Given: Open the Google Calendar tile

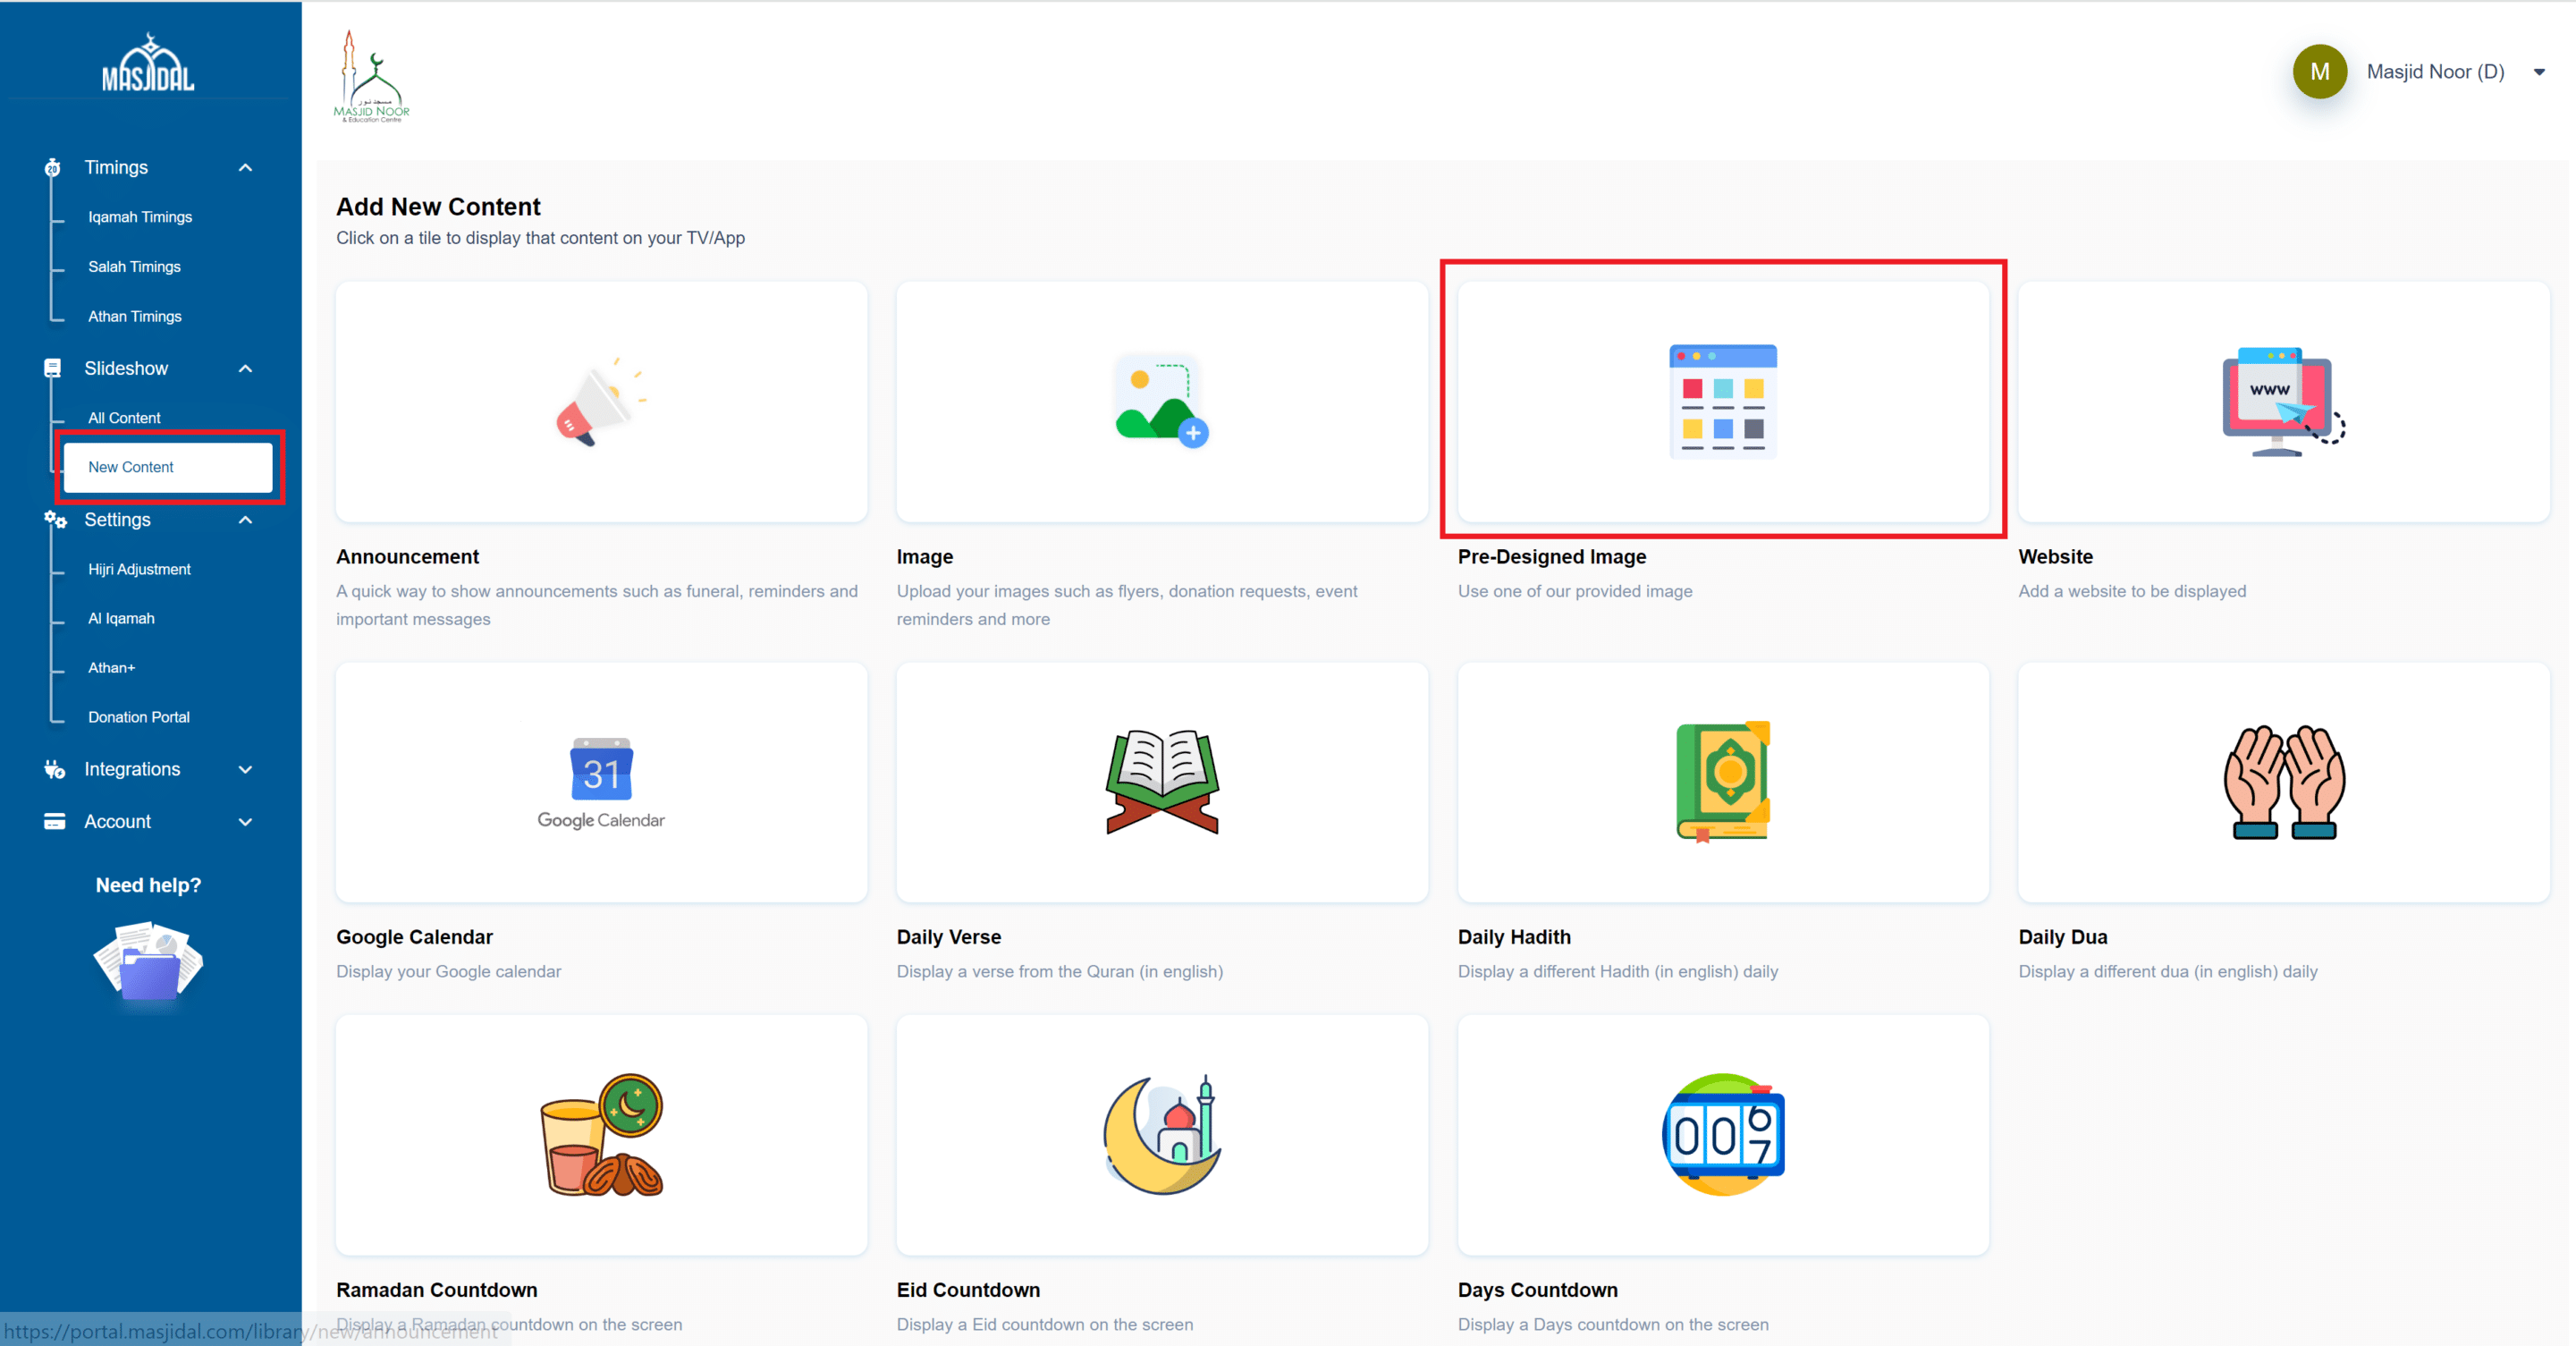Looking at the screenshot, I should tap(601, 782).
